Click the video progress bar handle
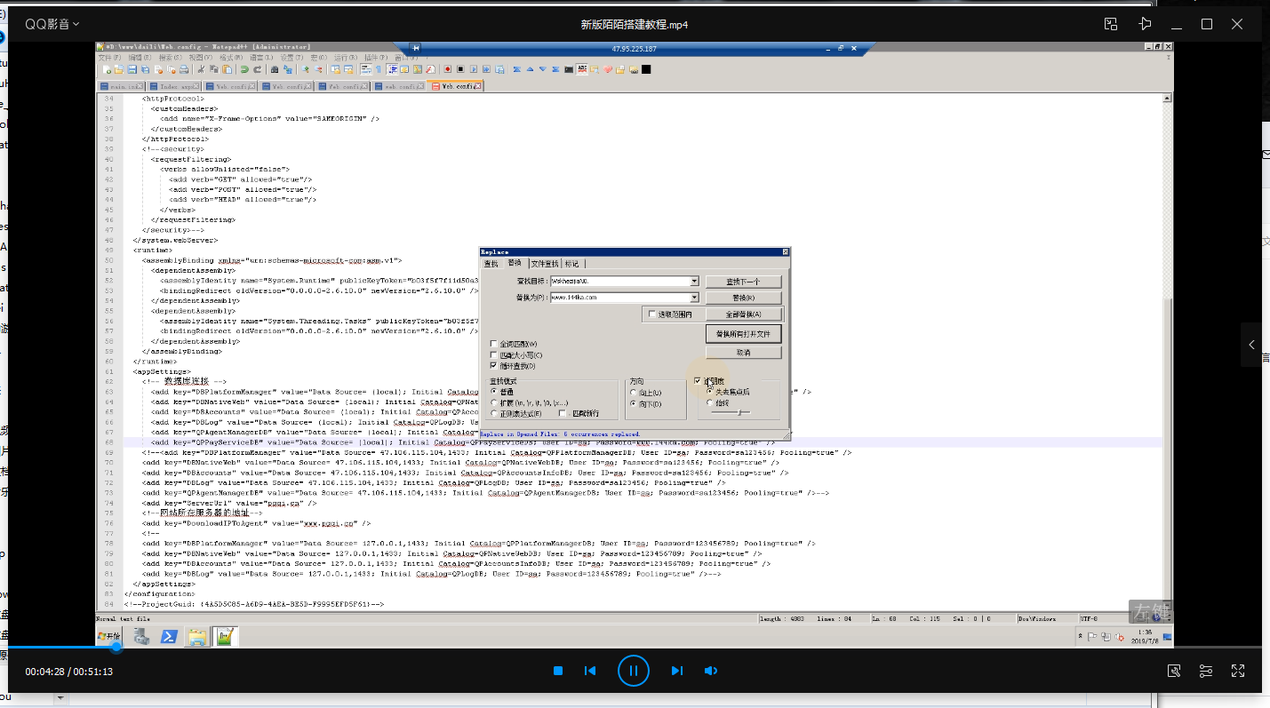1270x708 pixels. pos(116,648)
